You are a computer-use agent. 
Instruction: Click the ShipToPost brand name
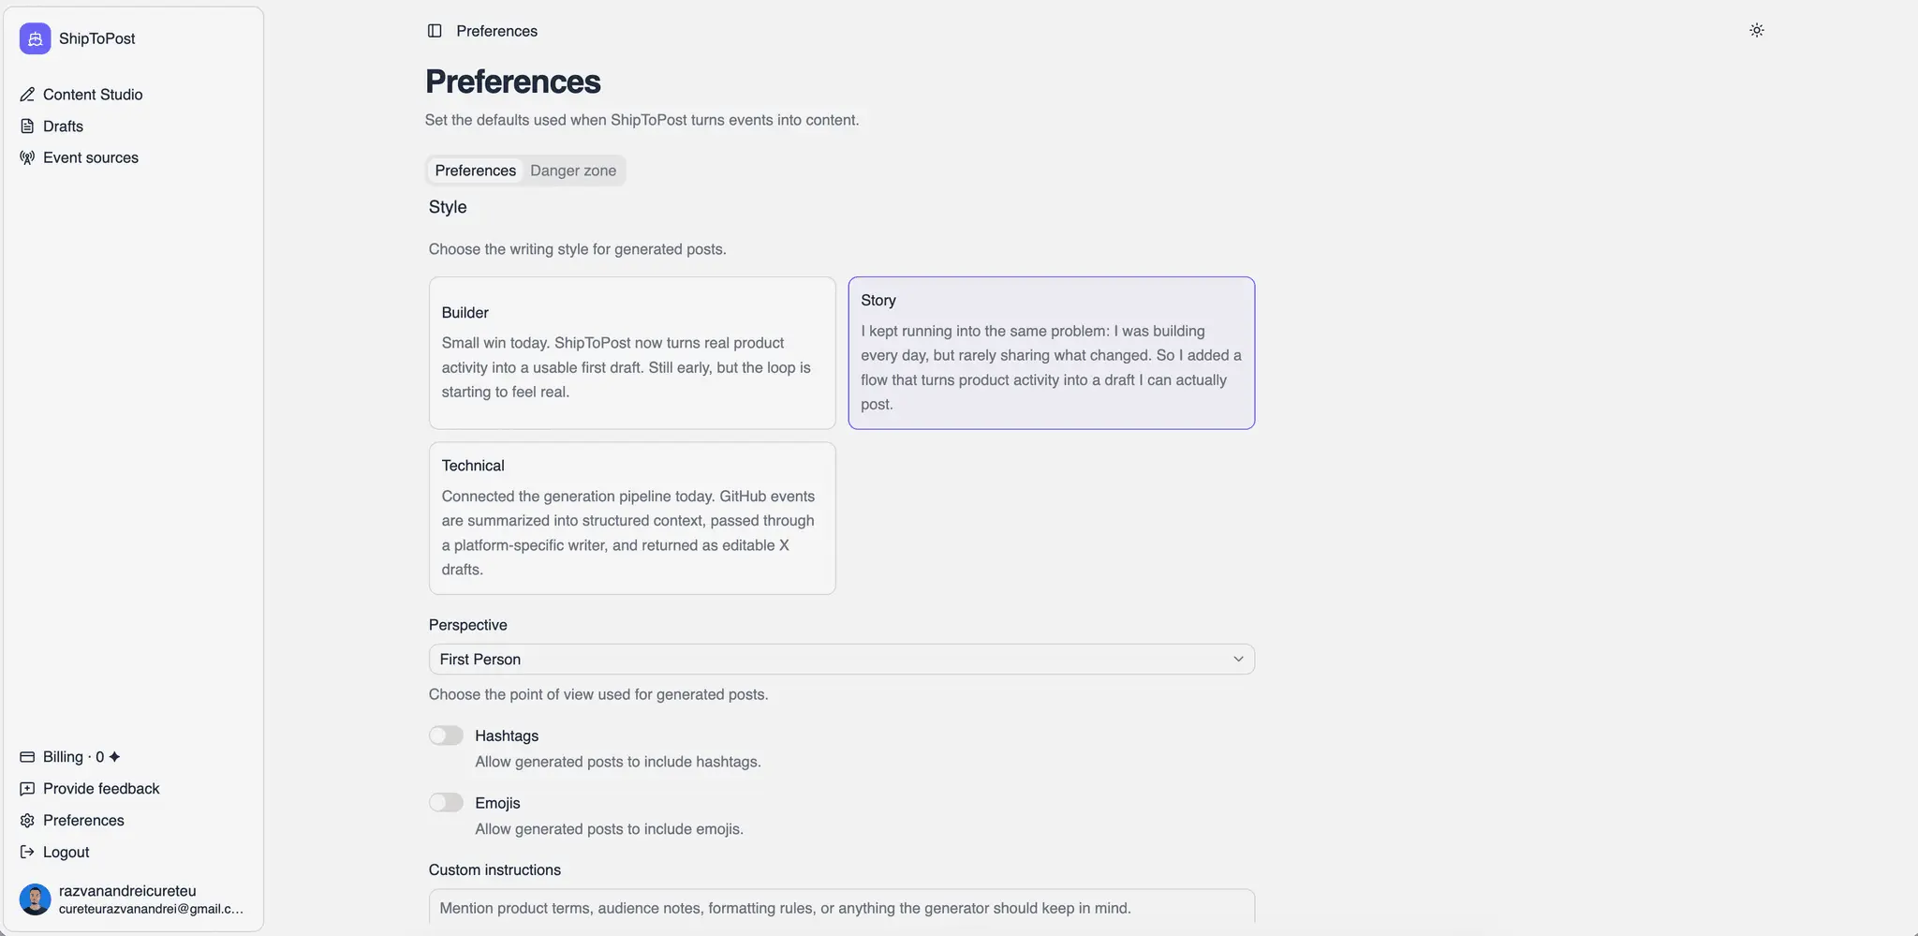tap(97, 38)
